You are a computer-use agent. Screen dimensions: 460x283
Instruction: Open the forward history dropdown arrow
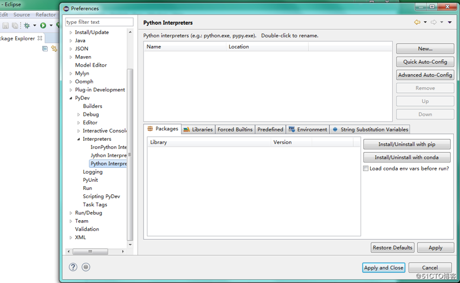tap(442, 22)
